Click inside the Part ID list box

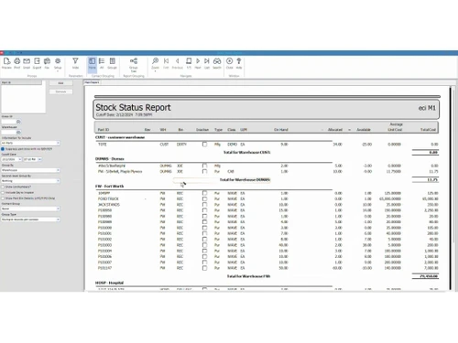pyautogui.click(x=24, y=99)
